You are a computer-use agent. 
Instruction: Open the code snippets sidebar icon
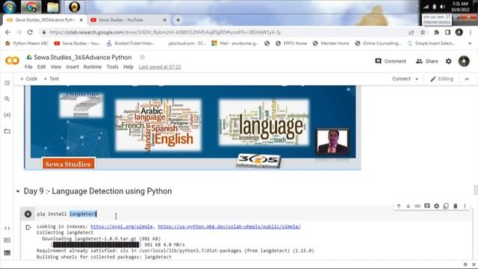pos(7,228)
